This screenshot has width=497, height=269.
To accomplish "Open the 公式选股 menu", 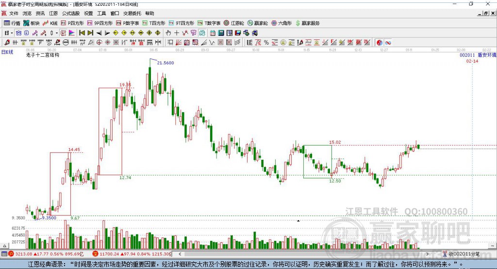I will click(71, 13).
